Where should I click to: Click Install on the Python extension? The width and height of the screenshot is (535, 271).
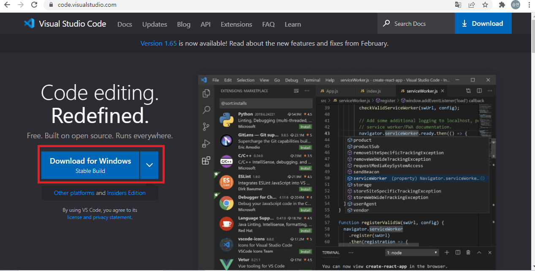click(305, 126)
